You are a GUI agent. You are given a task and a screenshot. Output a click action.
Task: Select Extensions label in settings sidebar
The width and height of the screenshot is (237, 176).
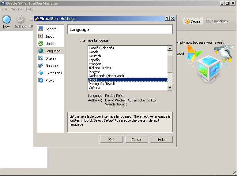click(x=54, y=73)
